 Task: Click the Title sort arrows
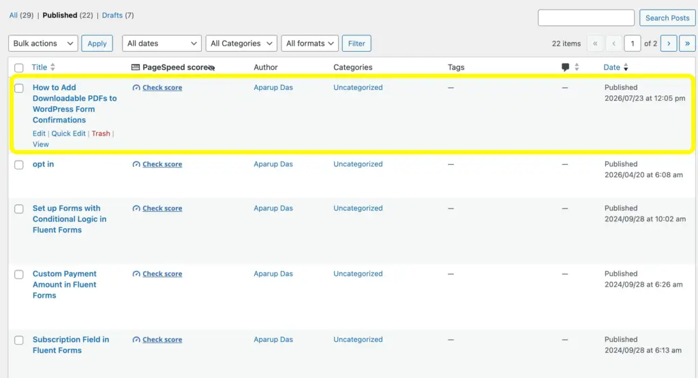click(x=52, y=67)
